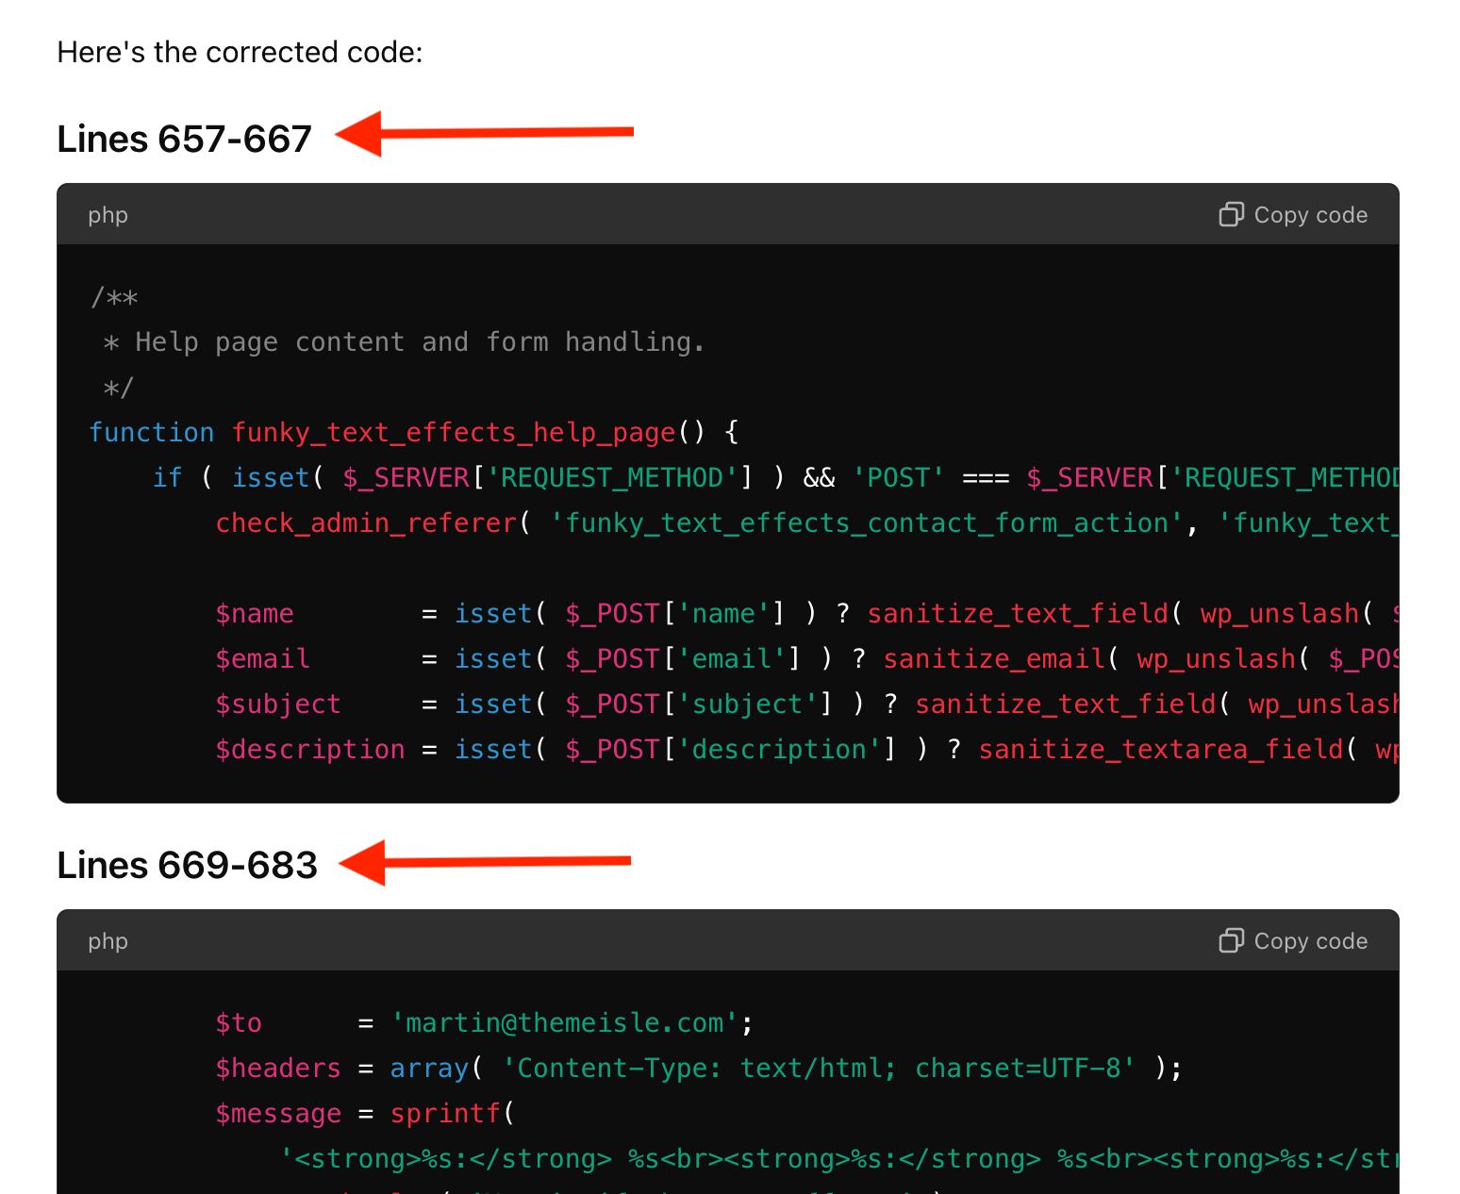This screenshot has height=1194, width=1460.
Task: Click the $description variable in the code
Action: (309, 749)
